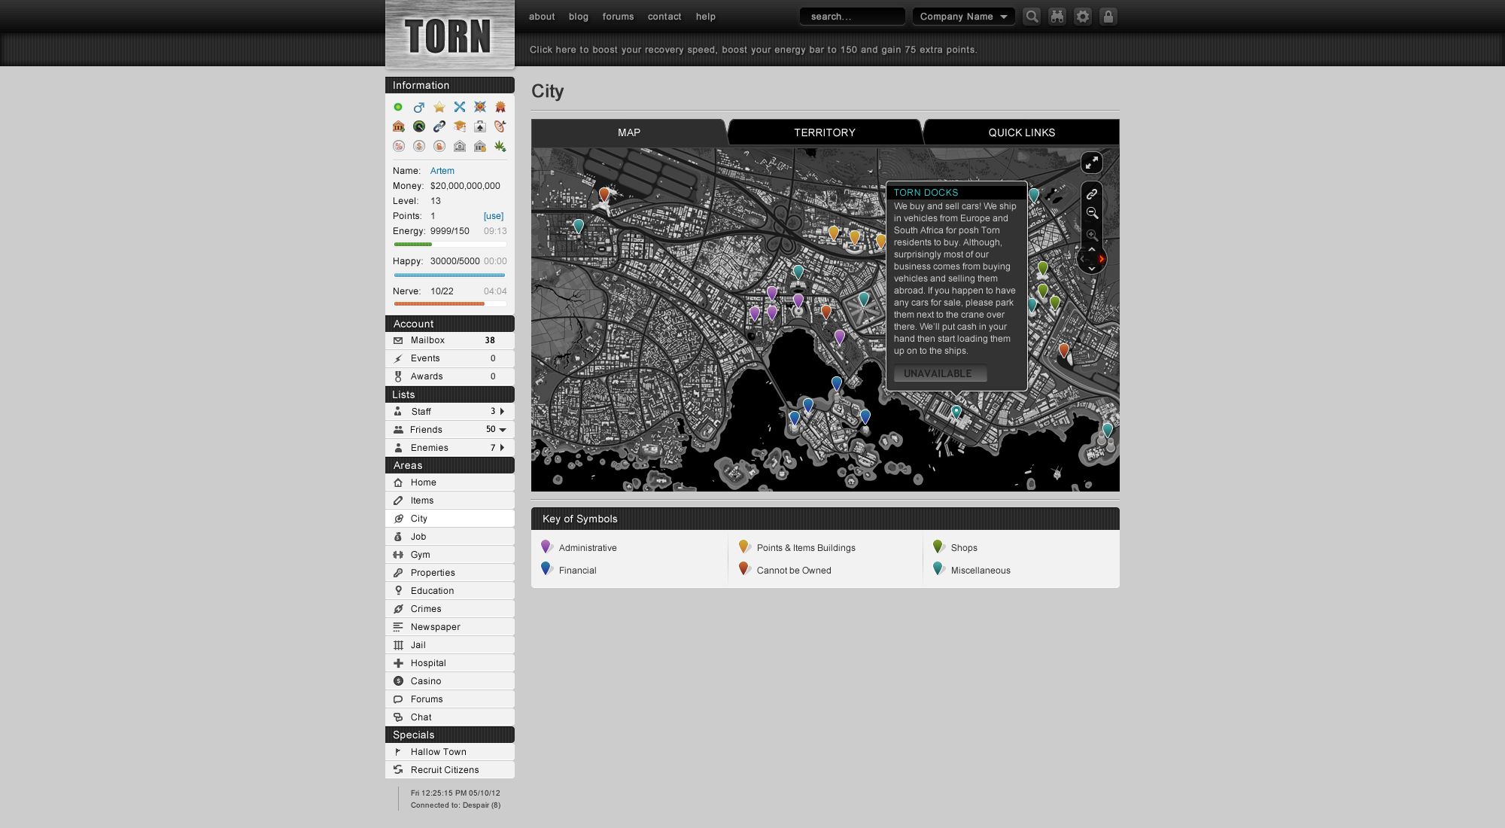Click the gold star icon
Viewport: 1505px width, 828px height.
[x=439, y=107]
